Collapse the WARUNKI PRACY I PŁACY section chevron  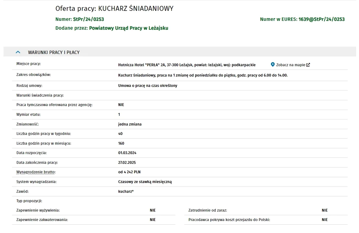[18, 52]
